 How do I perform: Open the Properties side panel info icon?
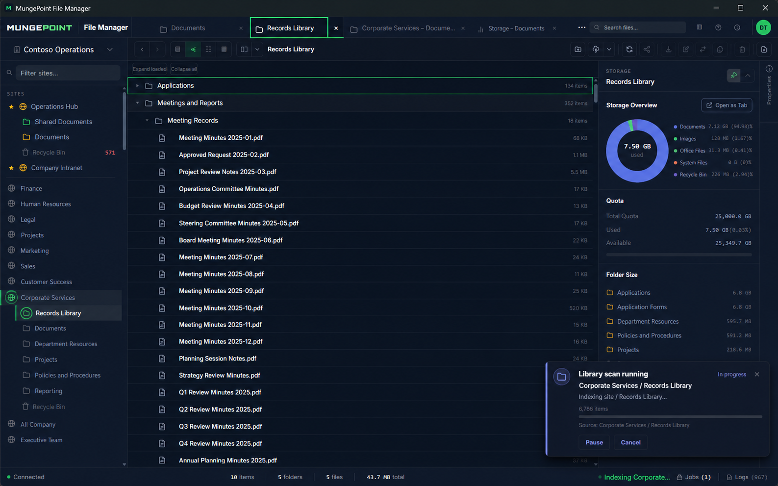tap(769, 69)
